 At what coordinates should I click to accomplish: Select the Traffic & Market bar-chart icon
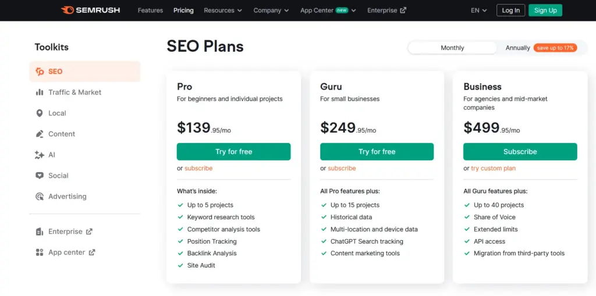(40, 92)
